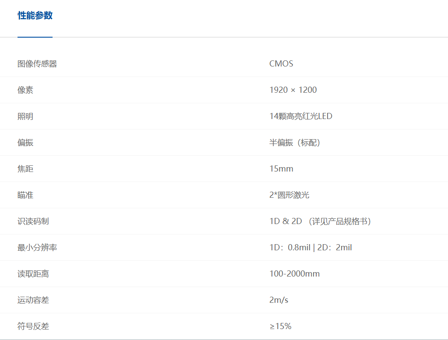Viewport: 448px width, 340px height.
Task: Click the ≥15% symbol contrast value
Action: click(280, 326)
